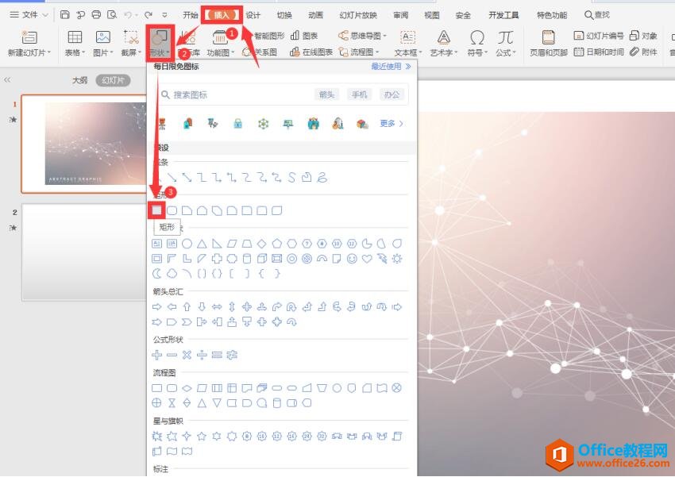Pick the lightning bolt shape
The height and width of the screenshot is (477, 675).
pyautogui.click(x=382, y=259)
